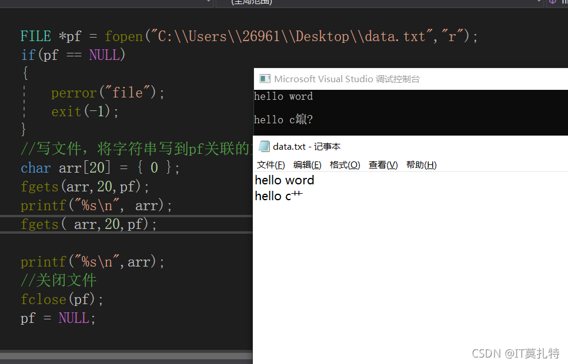Click the first fgets(arr,20,pf) line
This screenshot has width=568, height=364.
(x=85, y=187)
